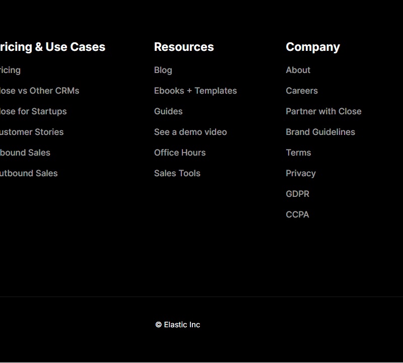The height and width of the screenshot is (363, 403).
Task: Click Partner with Close link
Action: [x=323, y=111]
